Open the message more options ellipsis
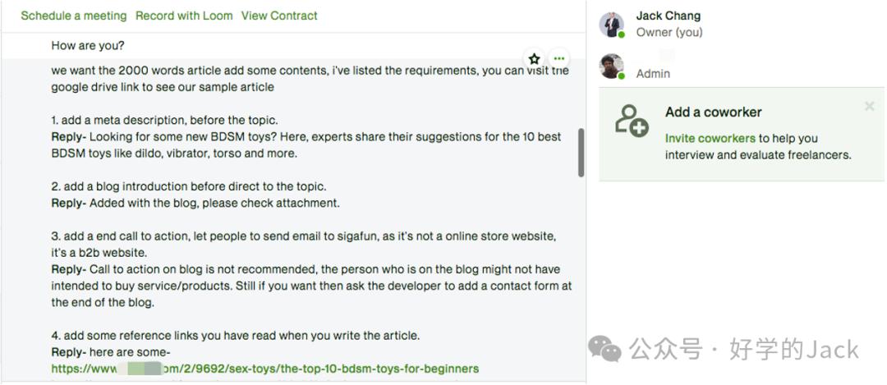Screen dimensions: 887x385 [x=559, y=58]
